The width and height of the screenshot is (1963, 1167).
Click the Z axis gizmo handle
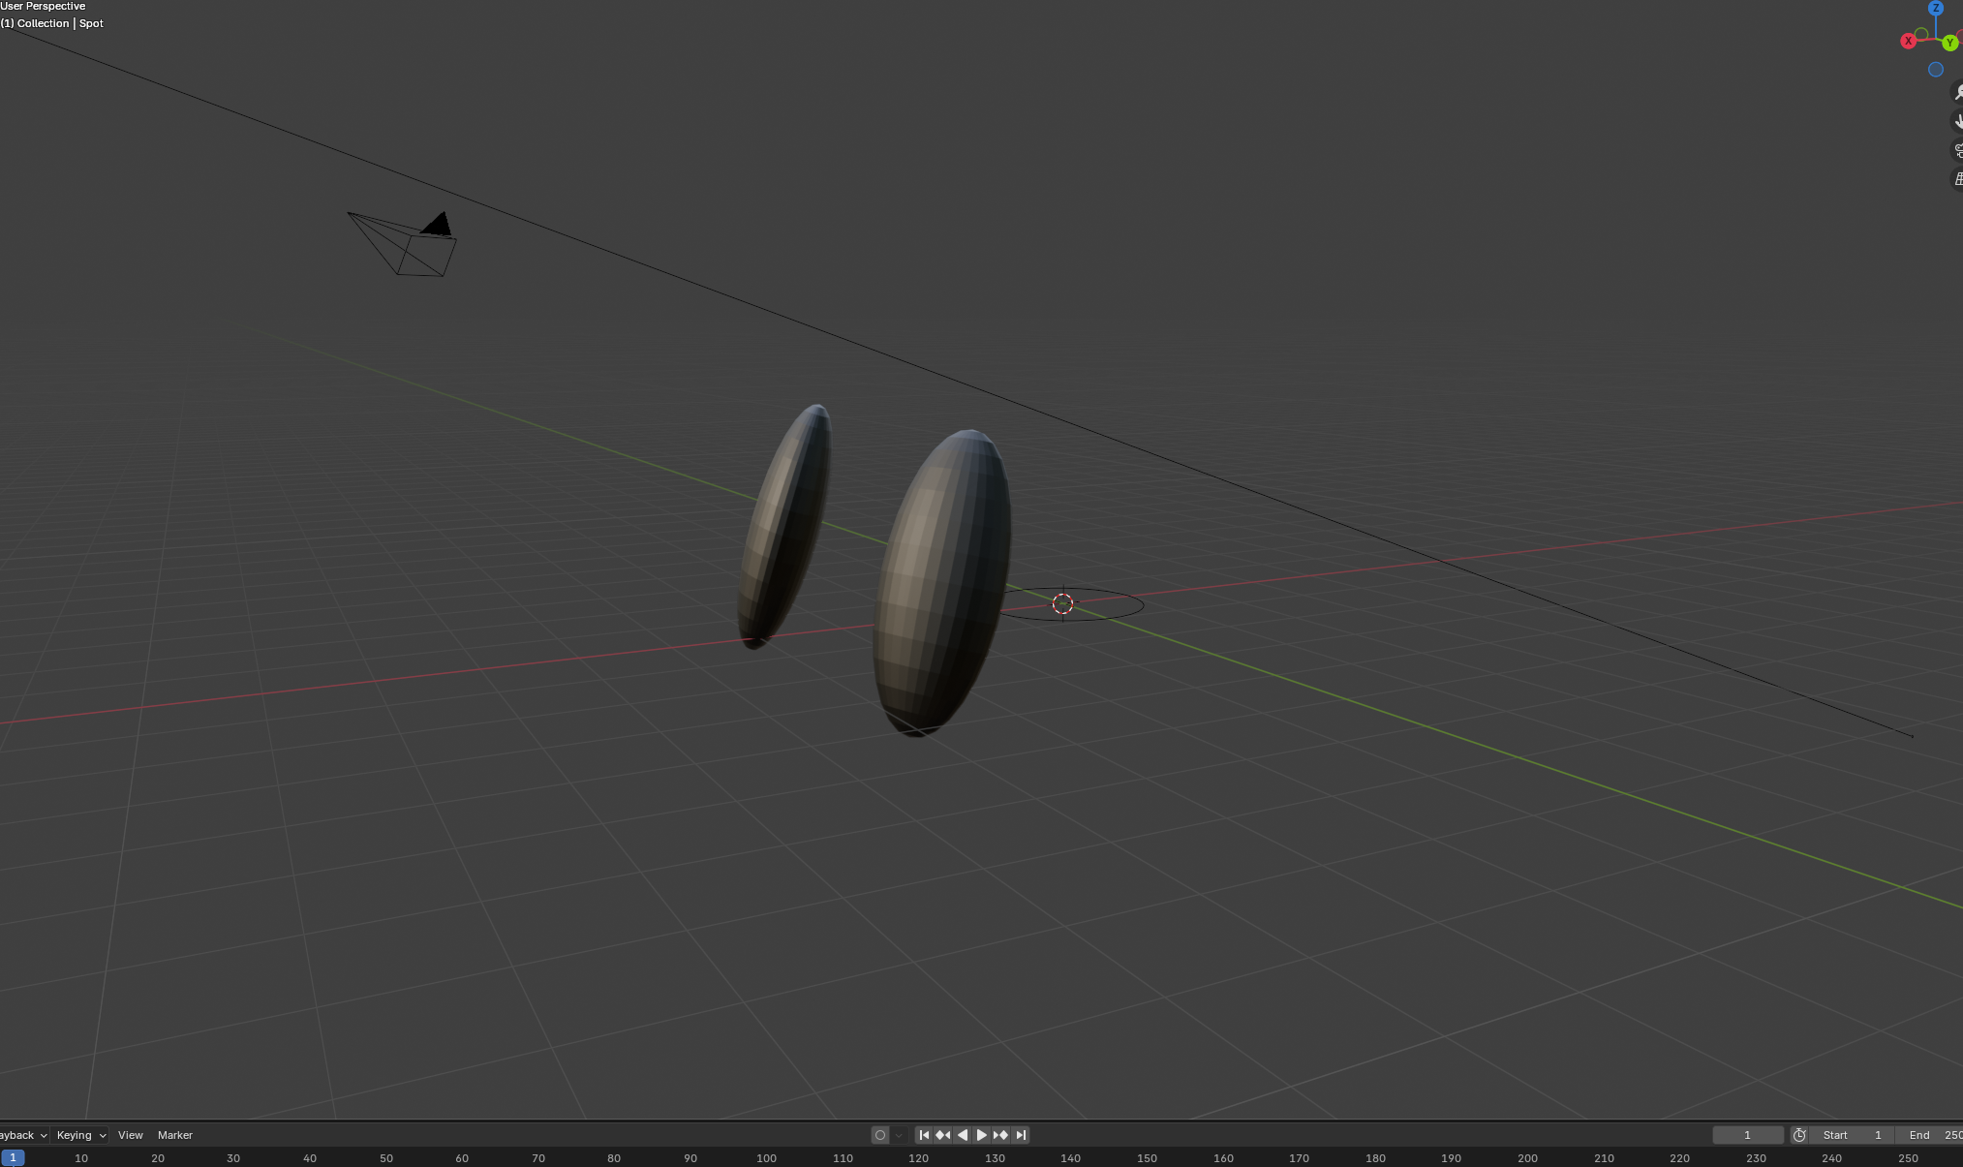(1935, 9)
